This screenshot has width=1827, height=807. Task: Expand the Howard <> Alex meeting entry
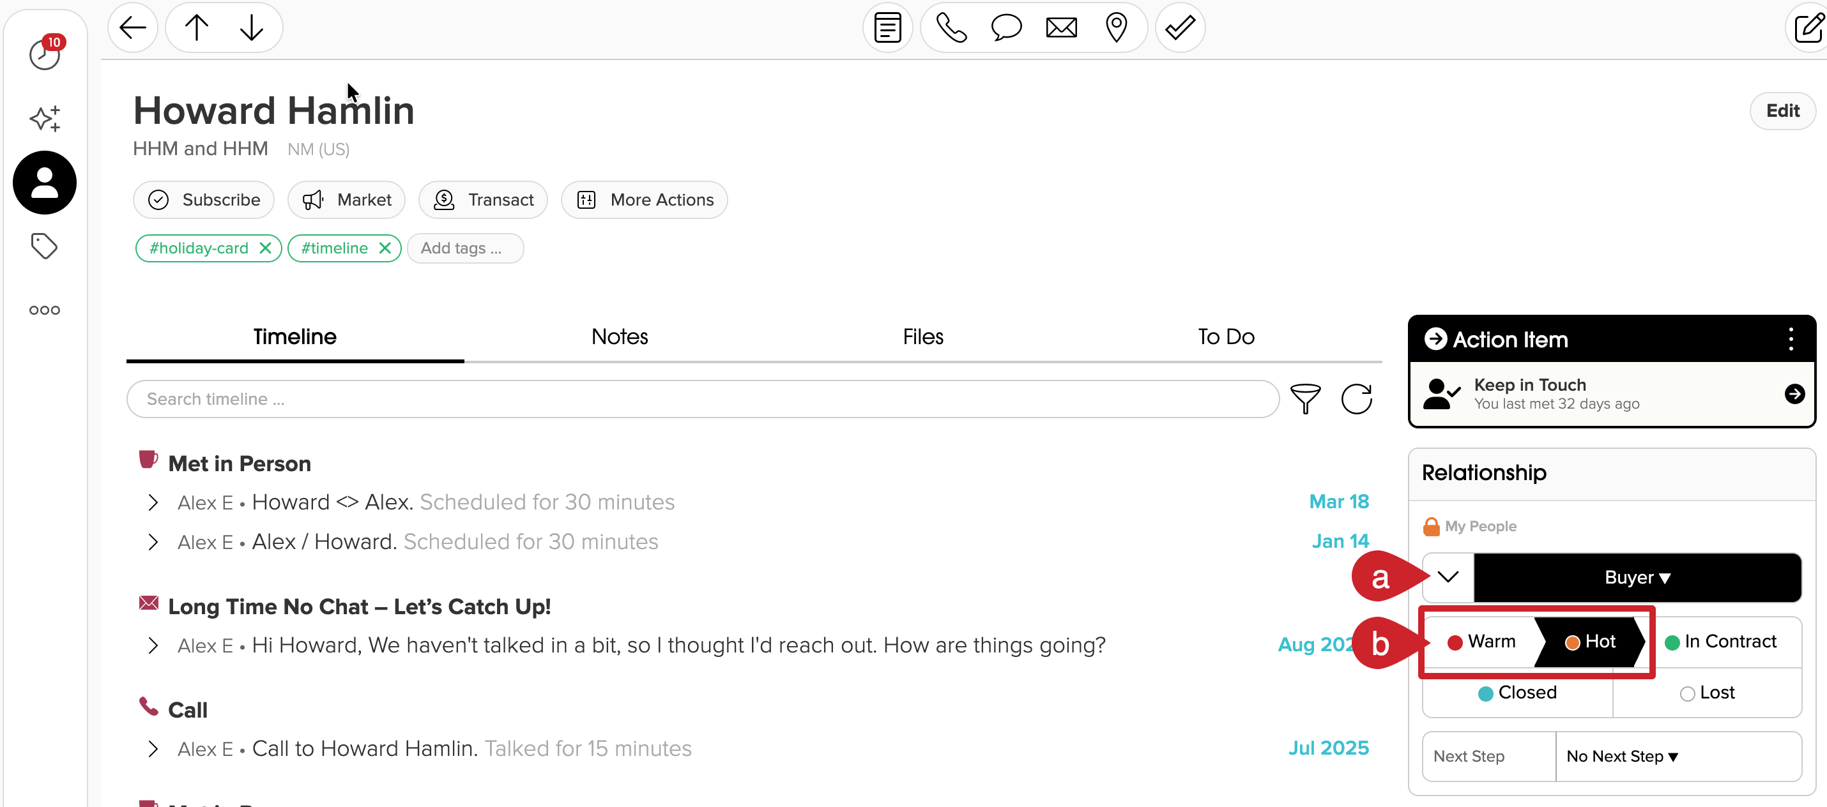(153, 503)
